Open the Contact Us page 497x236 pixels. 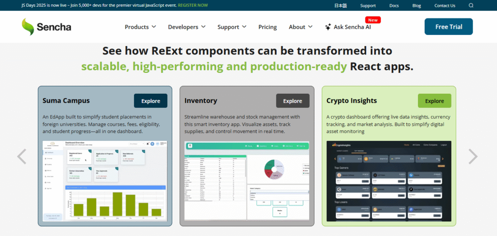coord(445,6)
